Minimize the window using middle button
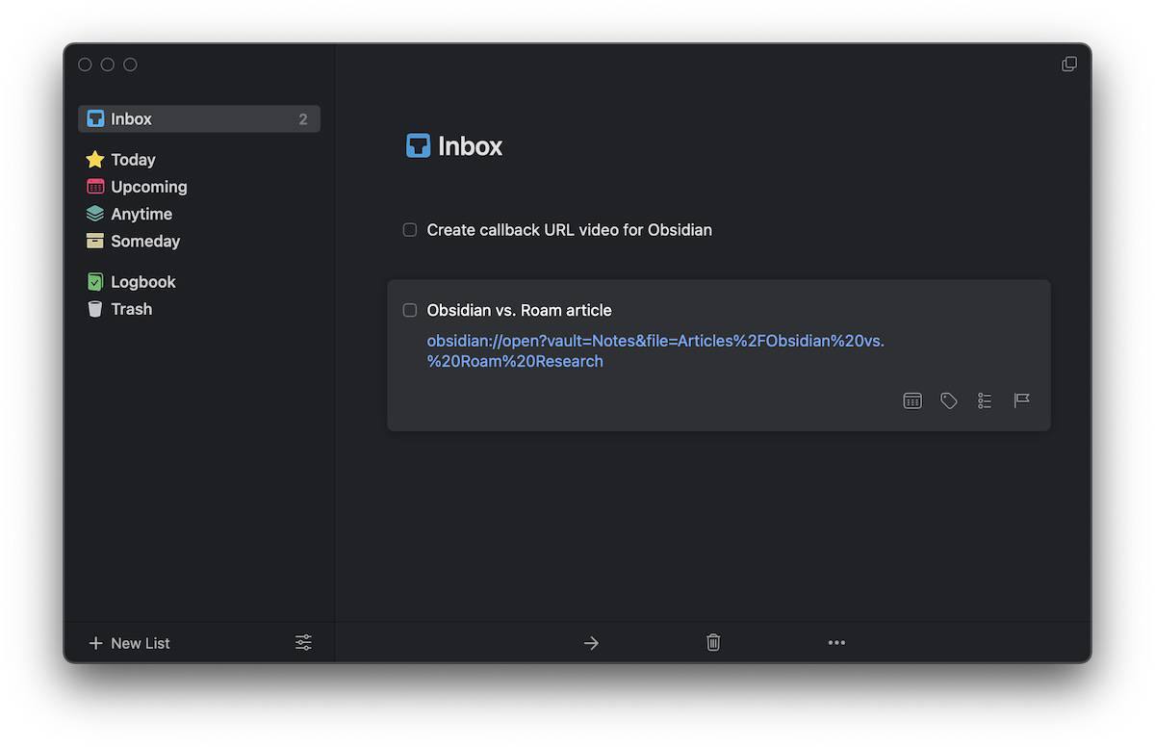This screenshot has height=747, width=1155. pyautogui.click(x=108, y=64)
